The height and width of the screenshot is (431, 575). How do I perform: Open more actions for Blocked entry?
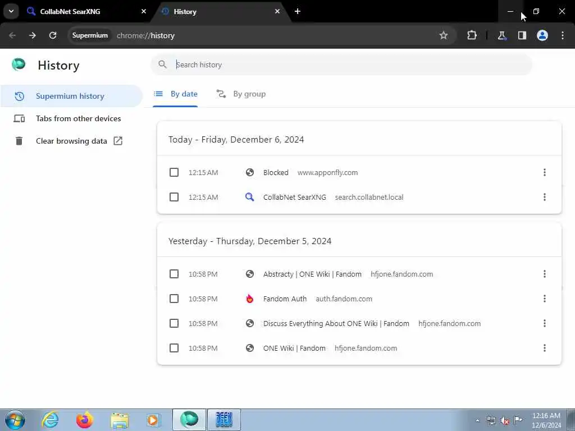coord(545,173)
